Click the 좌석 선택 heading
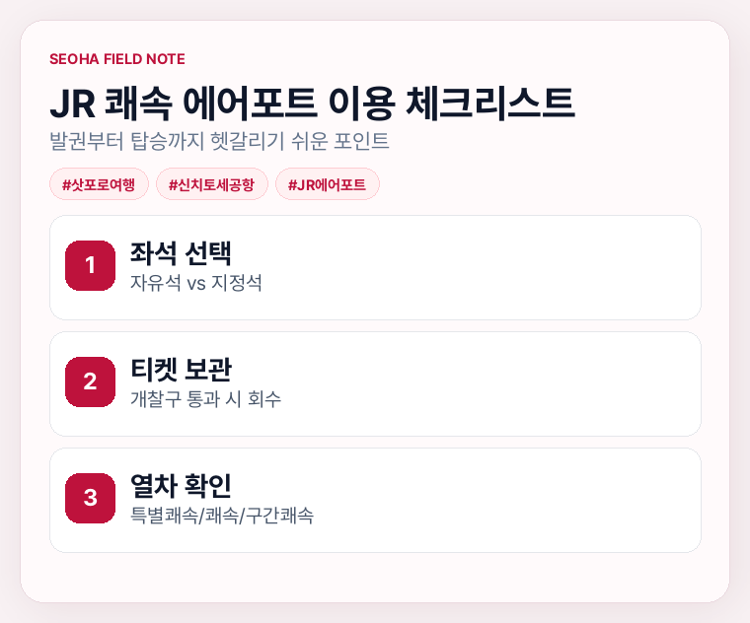750x623 pixels. click(181, 253)
